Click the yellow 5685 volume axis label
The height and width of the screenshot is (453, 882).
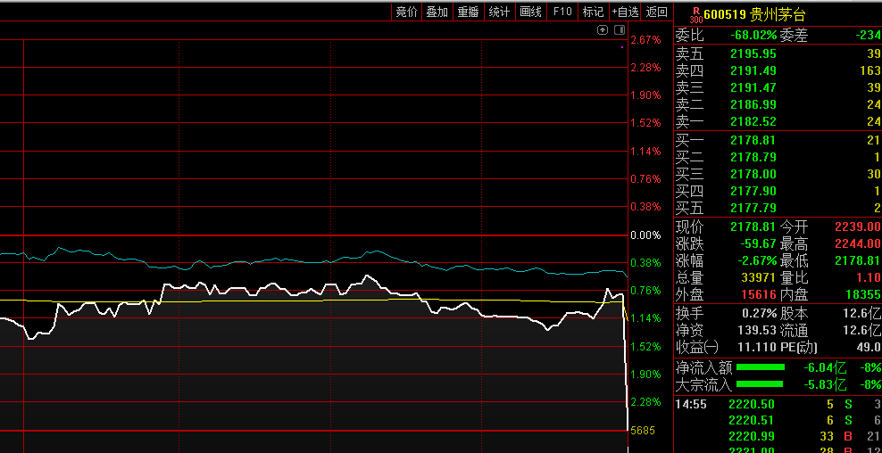pos(643,431)
